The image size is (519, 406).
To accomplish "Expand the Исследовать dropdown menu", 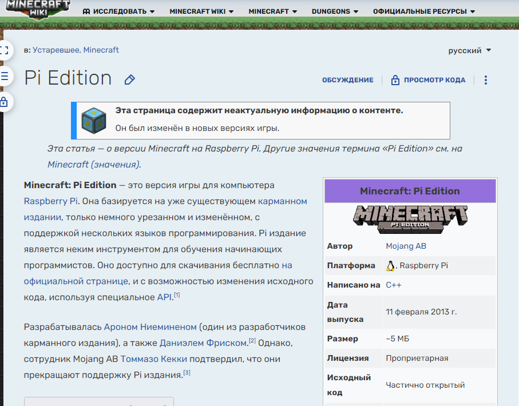I will tap(118, 11).
